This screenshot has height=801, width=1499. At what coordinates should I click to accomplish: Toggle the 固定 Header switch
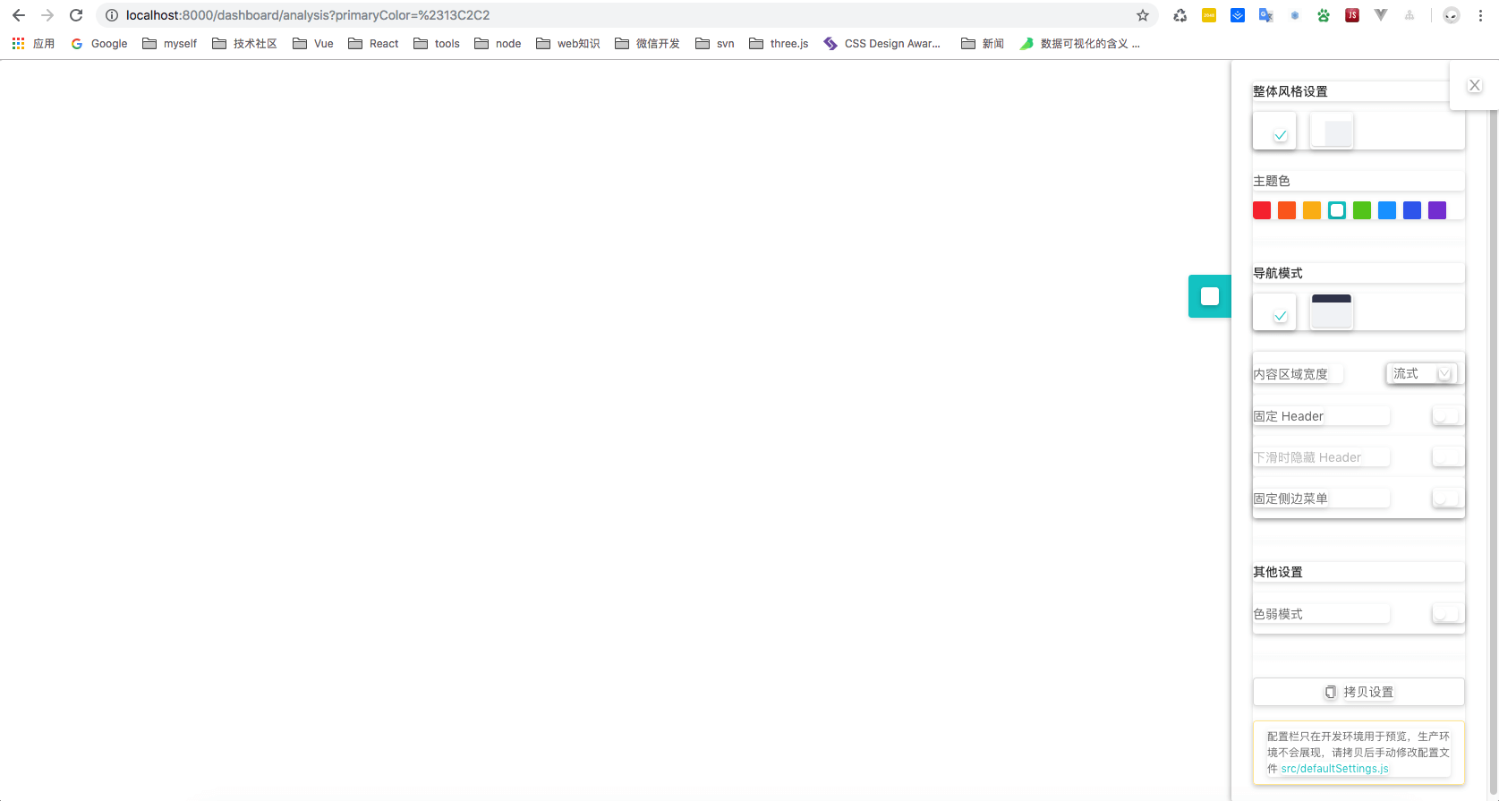1446,416
